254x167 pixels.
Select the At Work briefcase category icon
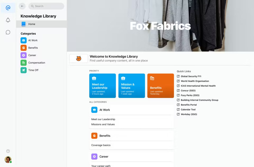pyautogui.click(x=23, y=40)
